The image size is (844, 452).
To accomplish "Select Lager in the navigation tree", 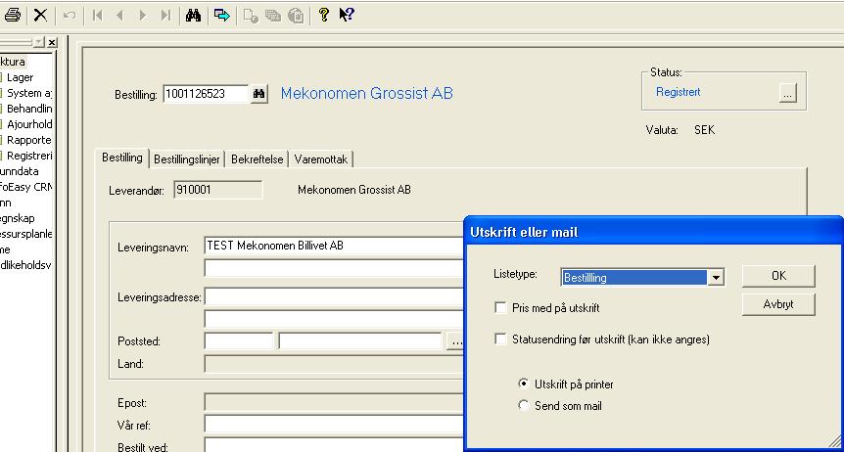I will point(21,77).
